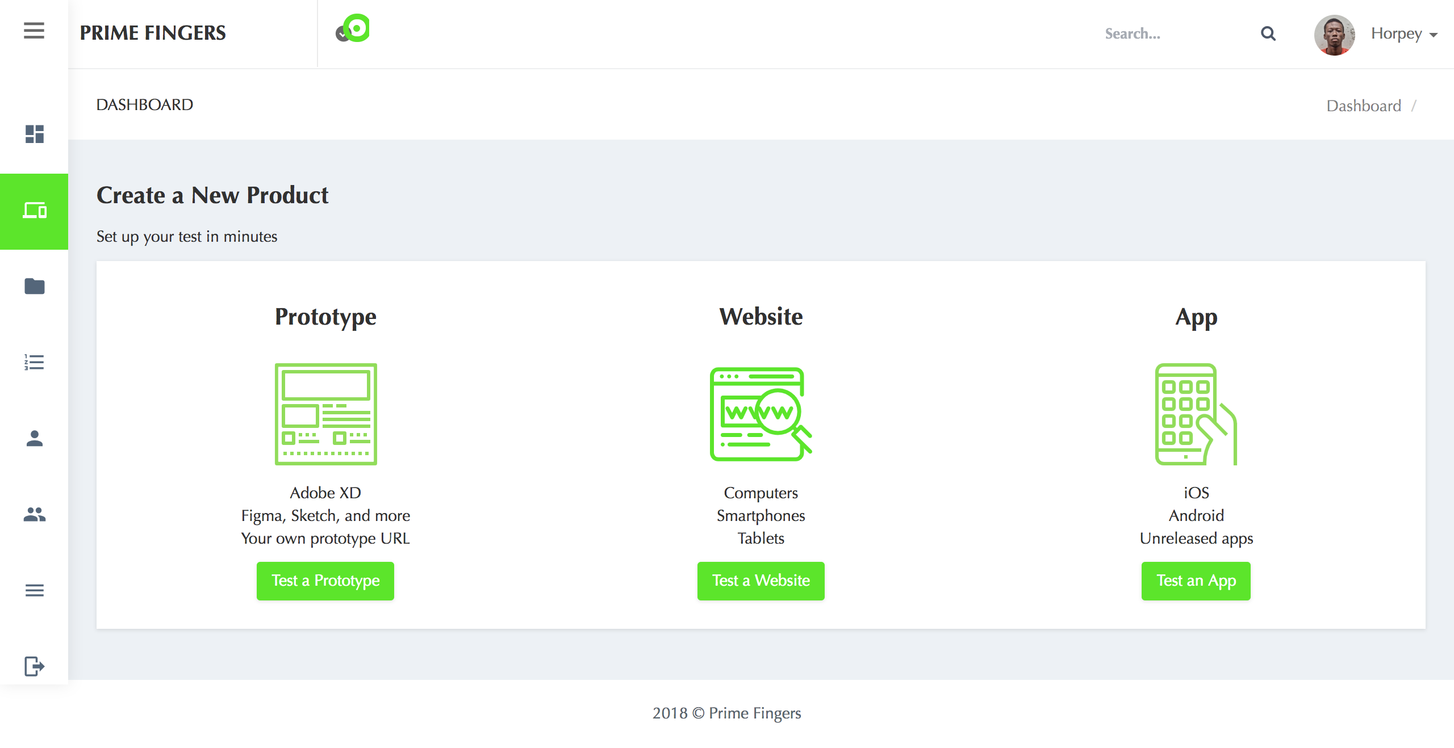
Task: Click the logout icon in sidebar
Action: pyautogui.click(x=34, y=666)
